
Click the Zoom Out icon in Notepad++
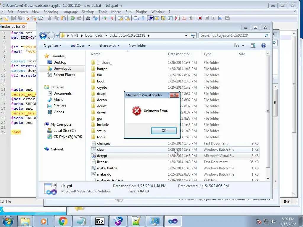pyautogui.click(x=111, y=18)
